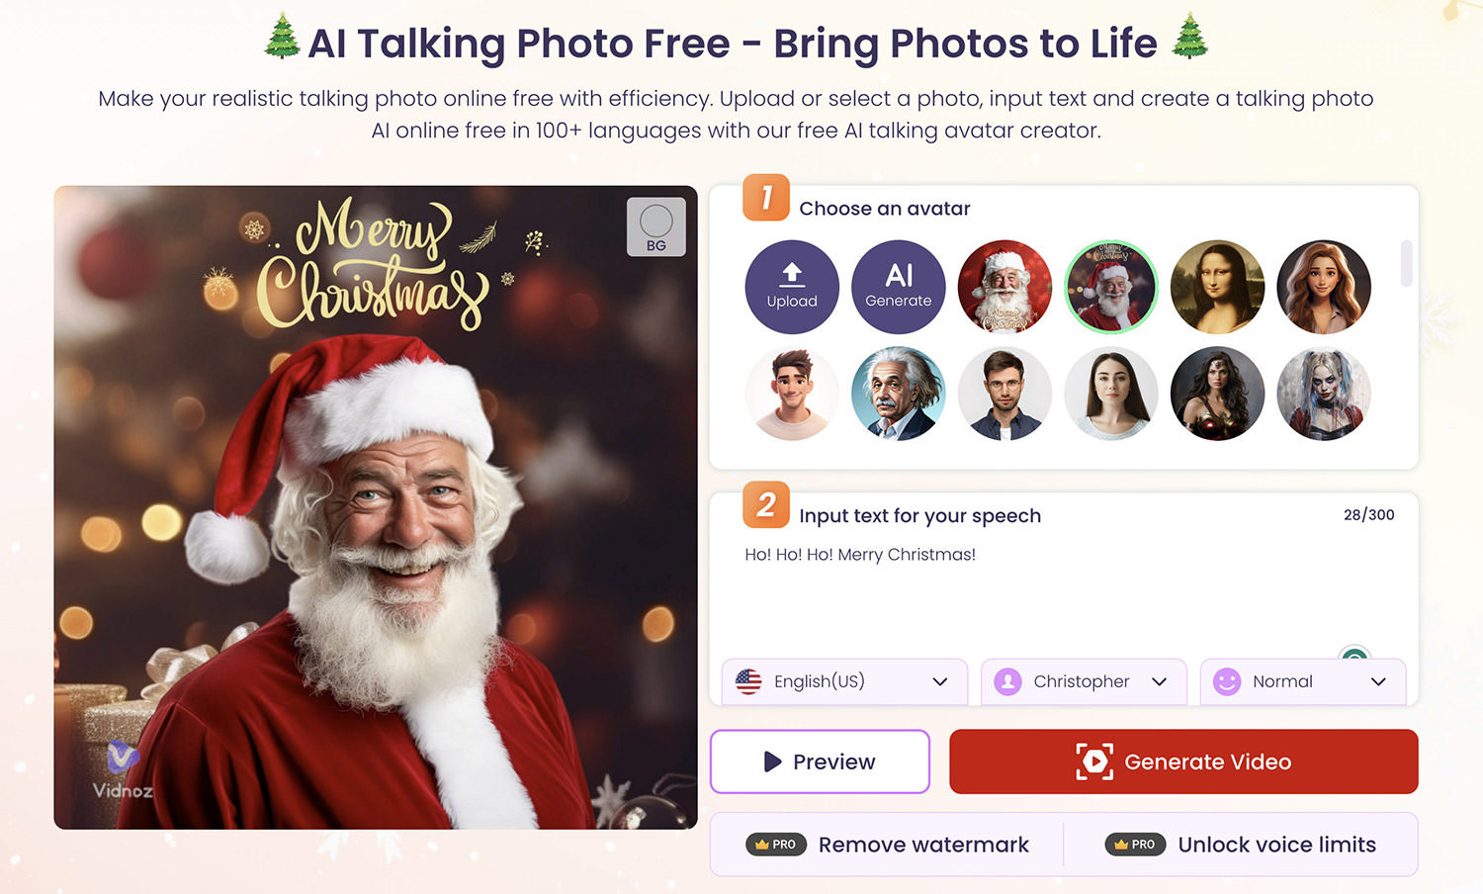Viewport: 1483px width, 894px height.
Task: Select the Harley Quinn style avatar
Action: click(x=1324, y=394)
